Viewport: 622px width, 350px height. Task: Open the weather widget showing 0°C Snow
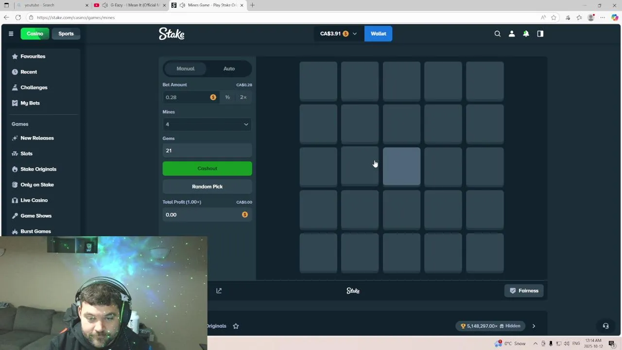pyautogui.click(x=510, y=344)
